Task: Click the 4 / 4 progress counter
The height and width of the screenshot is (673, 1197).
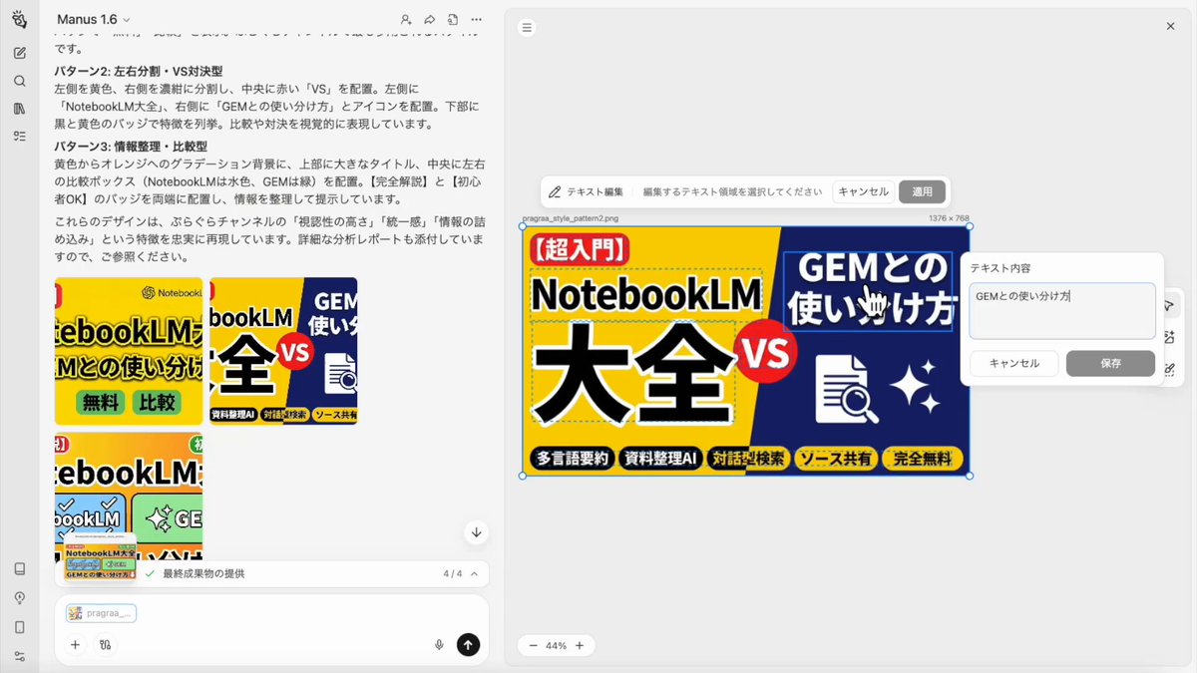Action: [453, 573]
